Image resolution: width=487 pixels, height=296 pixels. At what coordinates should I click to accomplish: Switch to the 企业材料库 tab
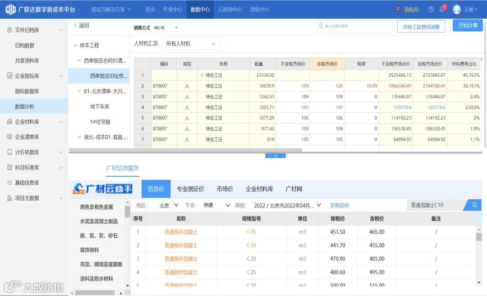pyautogui.click(x=259, y=189)
